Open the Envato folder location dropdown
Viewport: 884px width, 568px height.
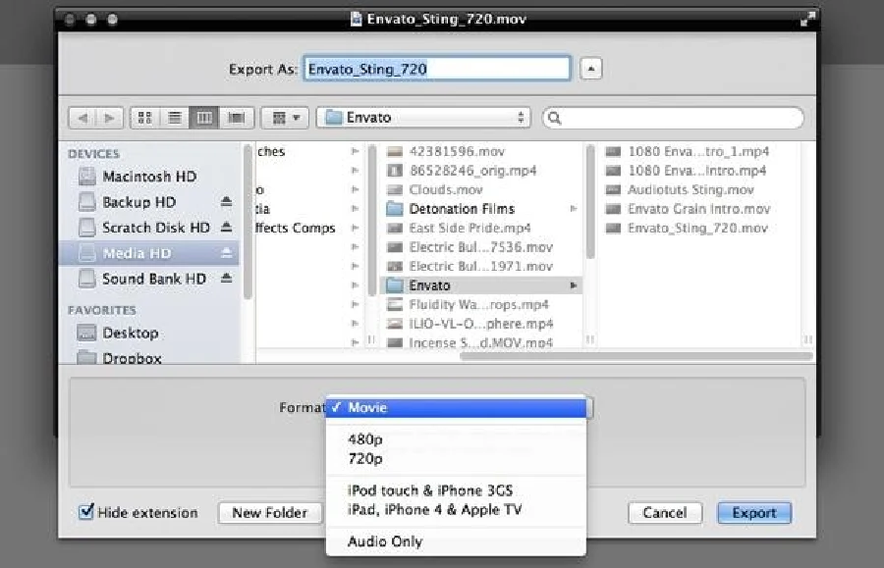click(423, 118)
